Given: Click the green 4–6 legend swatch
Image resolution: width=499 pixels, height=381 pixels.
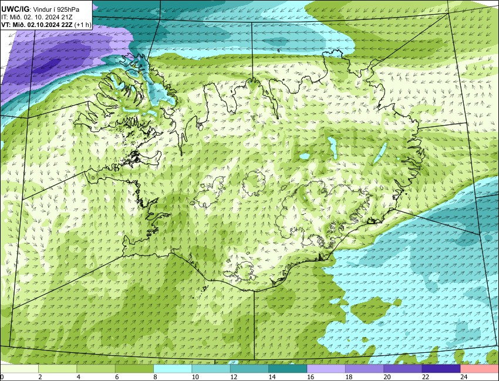Looking at the screenshot, I should [96, 369].
